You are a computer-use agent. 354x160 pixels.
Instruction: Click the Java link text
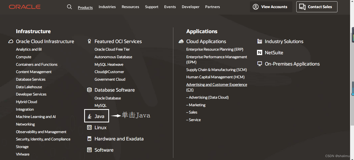coord(99,116)
